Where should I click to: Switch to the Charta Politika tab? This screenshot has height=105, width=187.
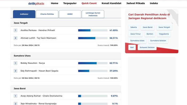[x=47, y=14]
